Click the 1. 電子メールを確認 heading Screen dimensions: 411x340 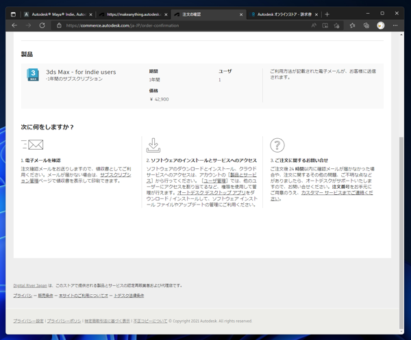point(41,161)
